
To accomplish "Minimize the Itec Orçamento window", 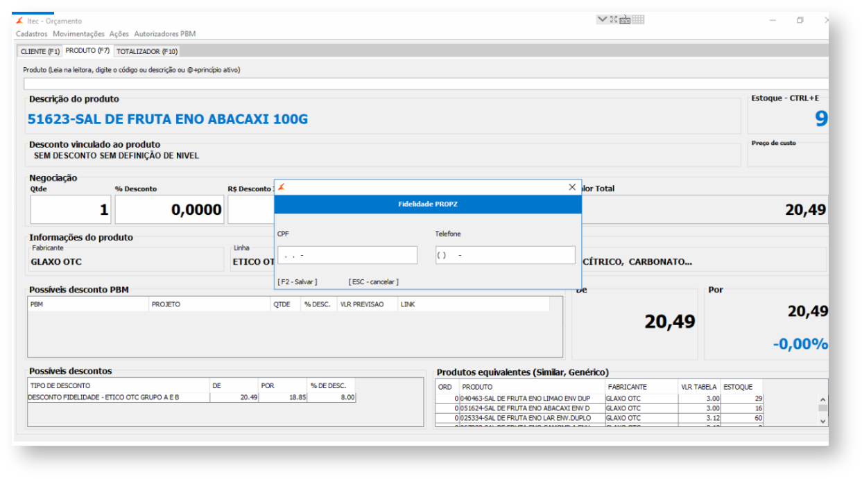I will [x=773, y=21].
